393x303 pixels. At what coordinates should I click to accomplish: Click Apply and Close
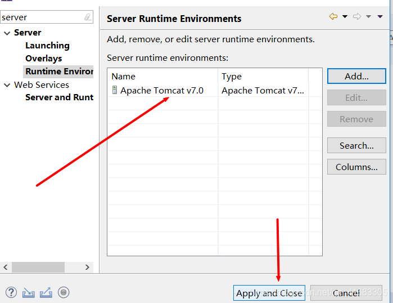(269, 293)
